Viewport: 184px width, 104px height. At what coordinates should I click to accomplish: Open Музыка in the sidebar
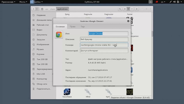(x=40, y=49)
